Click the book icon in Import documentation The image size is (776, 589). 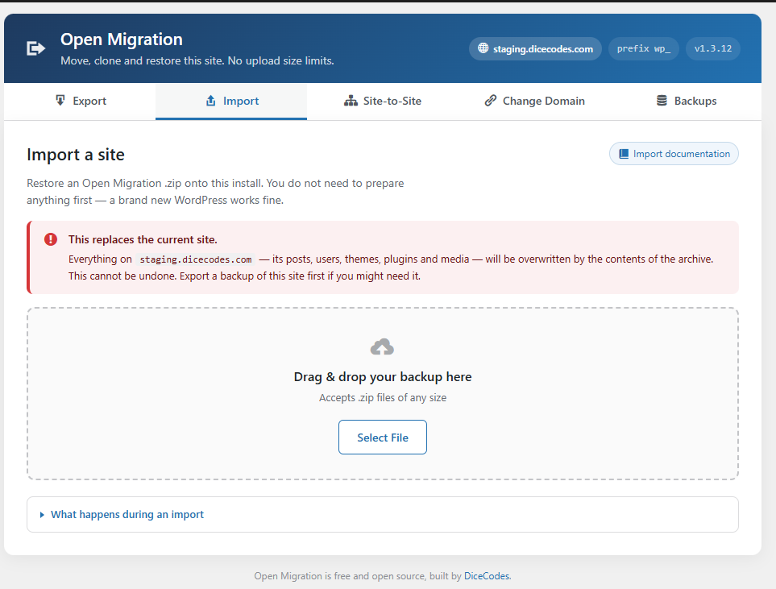tap(624, 154)
